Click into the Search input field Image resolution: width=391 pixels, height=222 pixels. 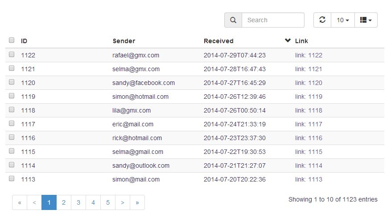[273, 20]
